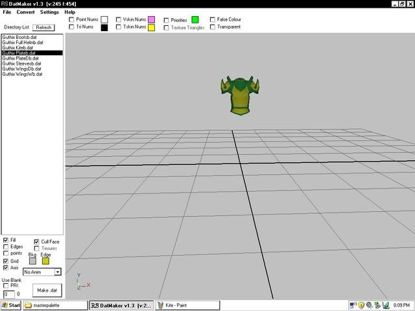Enable the Vskin Nums checkbox

pyautogui.click(x=119, y=19)
